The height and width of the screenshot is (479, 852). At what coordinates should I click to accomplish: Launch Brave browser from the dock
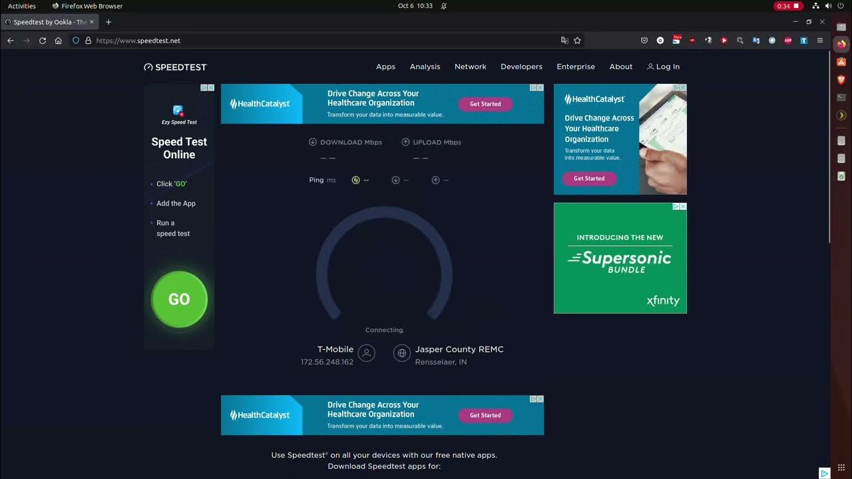click(x=841, y=80)
